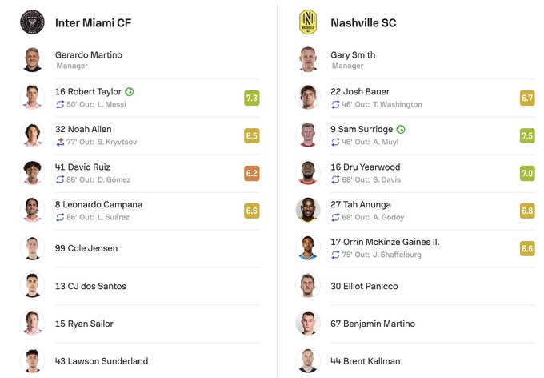Click the Inter Miami CF crest logo

(33, 22)
